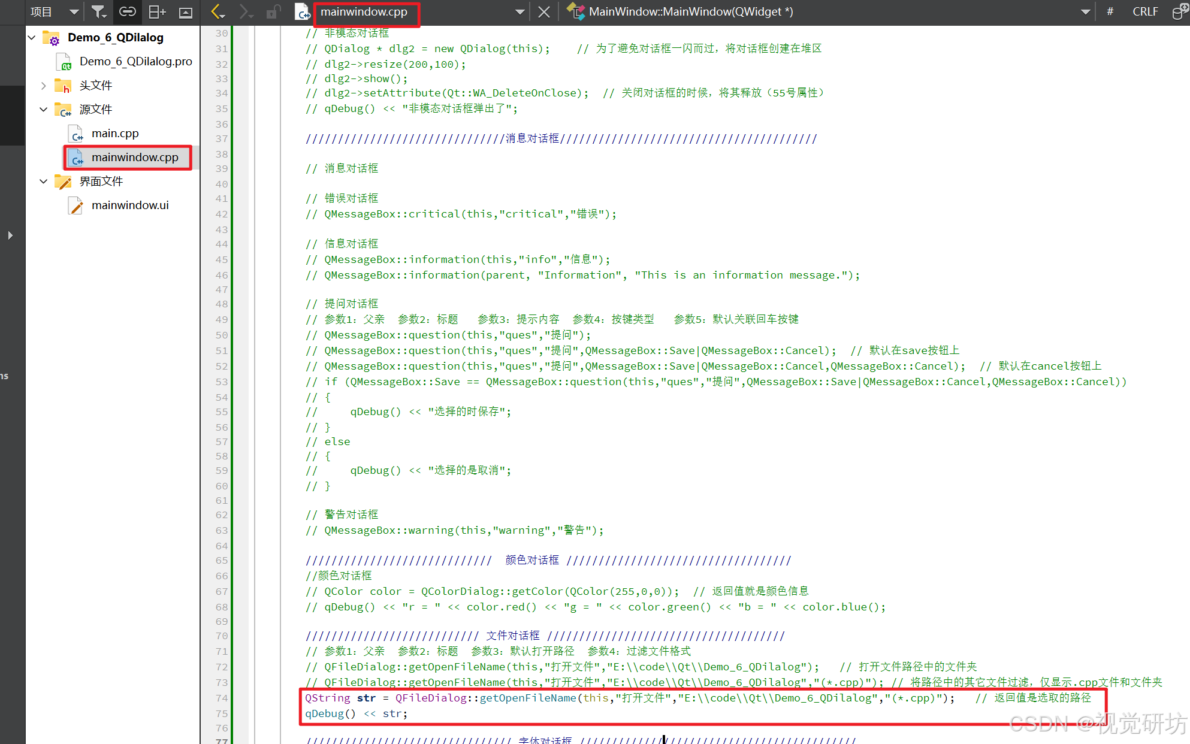Toggle synchronize with editor link icon

click(128, 11)
